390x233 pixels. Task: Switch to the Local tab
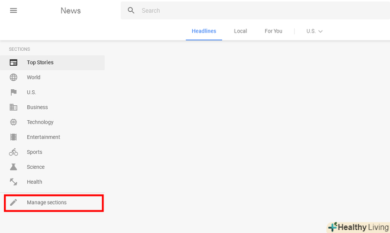(x=241, y=31)
